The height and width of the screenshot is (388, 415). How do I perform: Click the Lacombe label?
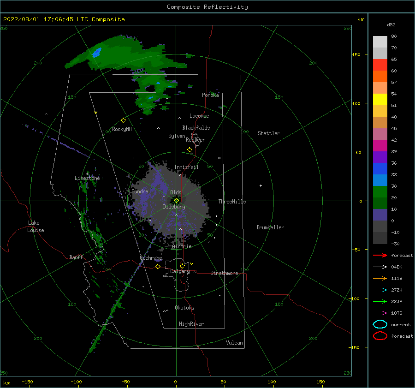point(199,116)
